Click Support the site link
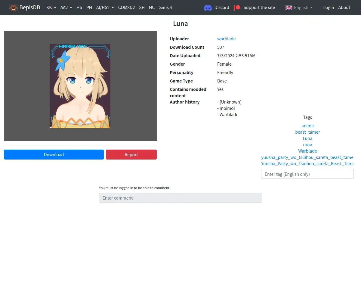 point(259,8)
